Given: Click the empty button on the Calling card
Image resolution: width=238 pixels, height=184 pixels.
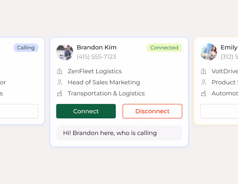Looking at the screenshot, I should (19, 111).
